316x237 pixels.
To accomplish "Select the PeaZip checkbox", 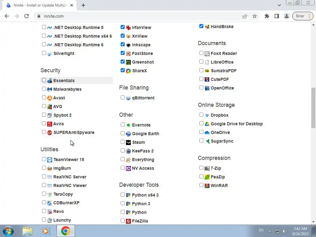I will click(x=201, y=177).
